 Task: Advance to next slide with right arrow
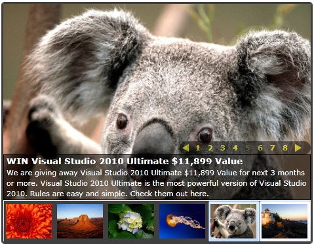pos(298,148)
